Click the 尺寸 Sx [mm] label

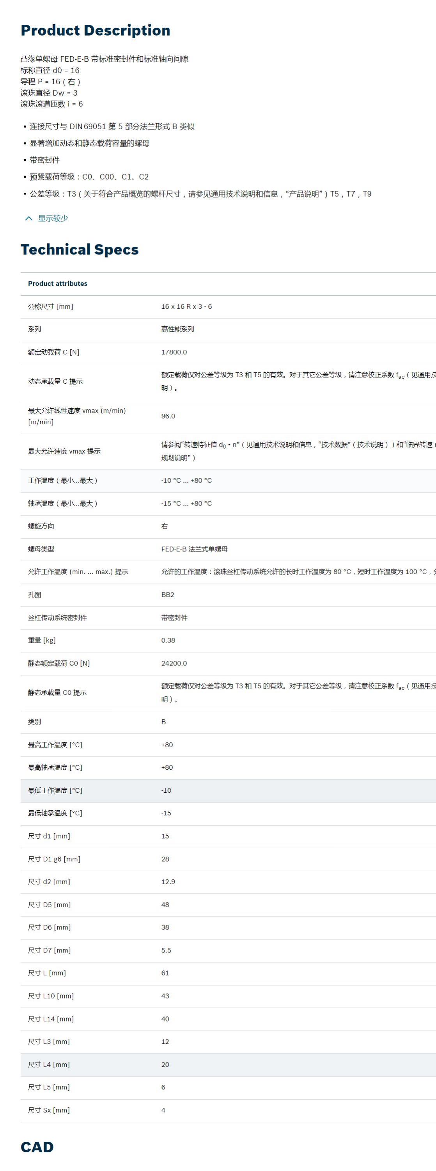(49, 1110)
